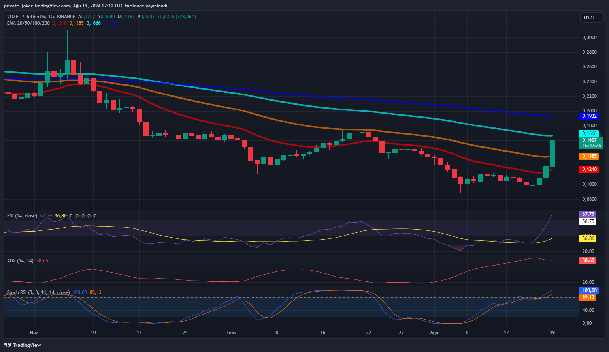
Task: Select the RSI (14, close) indicator label
Action: pos(22,216)
